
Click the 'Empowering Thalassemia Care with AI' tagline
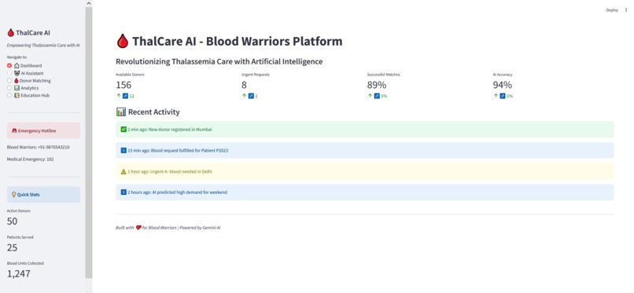click(43, 46)
